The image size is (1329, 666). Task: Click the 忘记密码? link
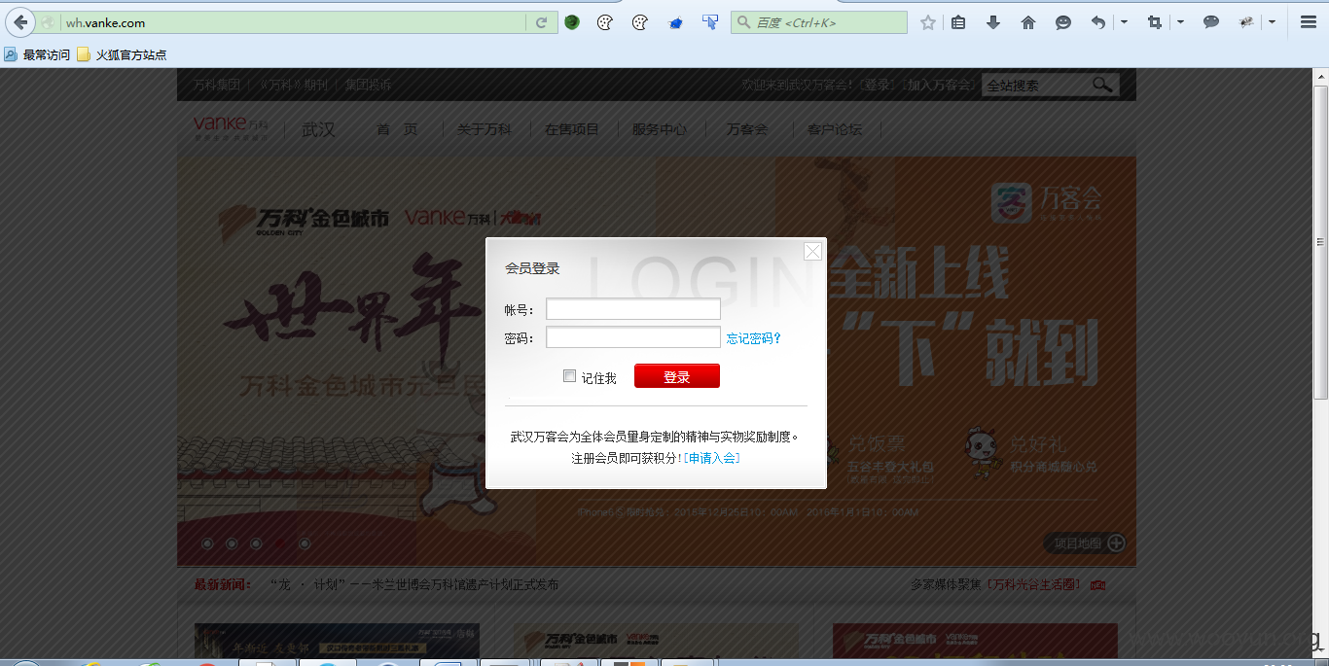[x=754, y=338]
